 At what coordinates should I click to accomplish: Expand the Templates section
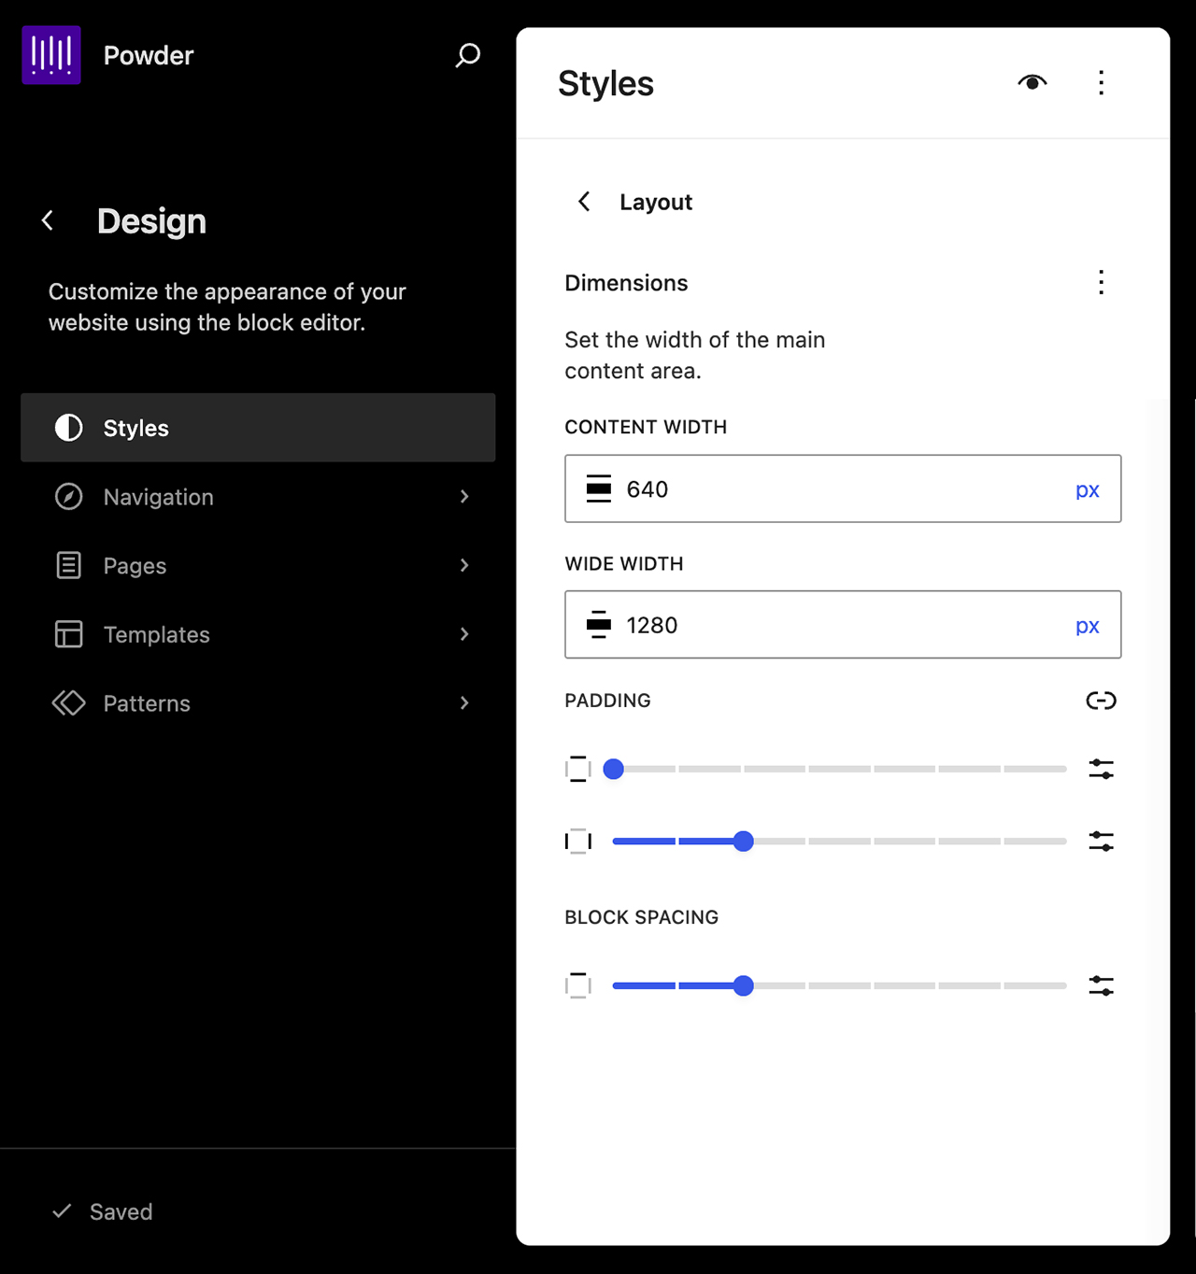pos(464,634)
